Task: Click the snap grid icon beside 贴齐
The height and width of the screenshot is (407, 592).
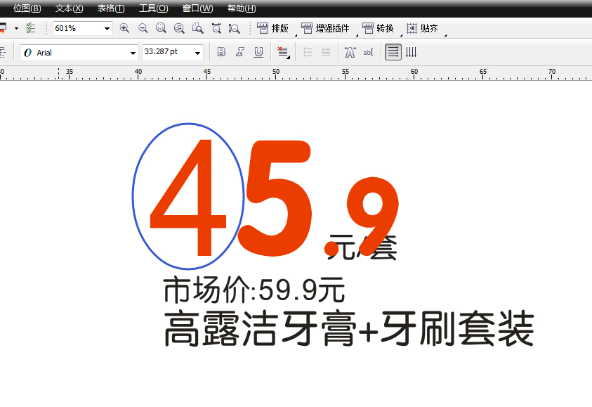Action: click(x=412, y=28)
